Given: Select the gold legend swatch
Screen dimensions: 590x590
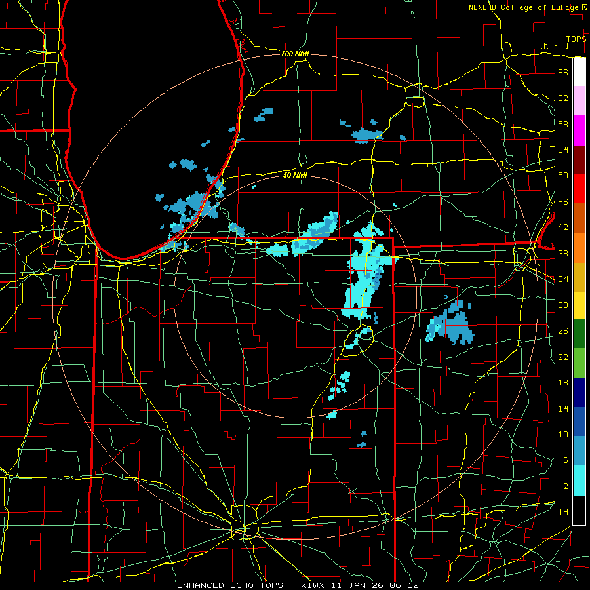Looking at the screenshot, I should pyautogui.click(x=579, y=277).
